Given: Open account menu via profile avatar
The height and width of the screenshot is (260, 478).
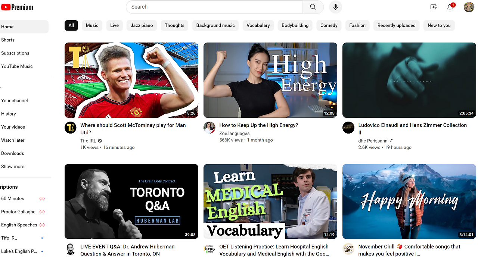Looking at the screenshot, I should pos(469,7).
